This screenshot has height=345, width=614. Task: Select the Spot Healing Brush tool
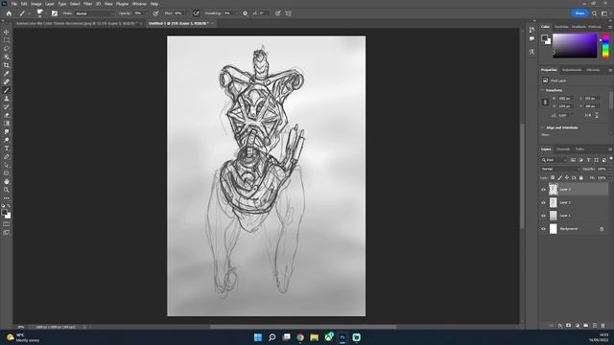[x=7, y=81]
